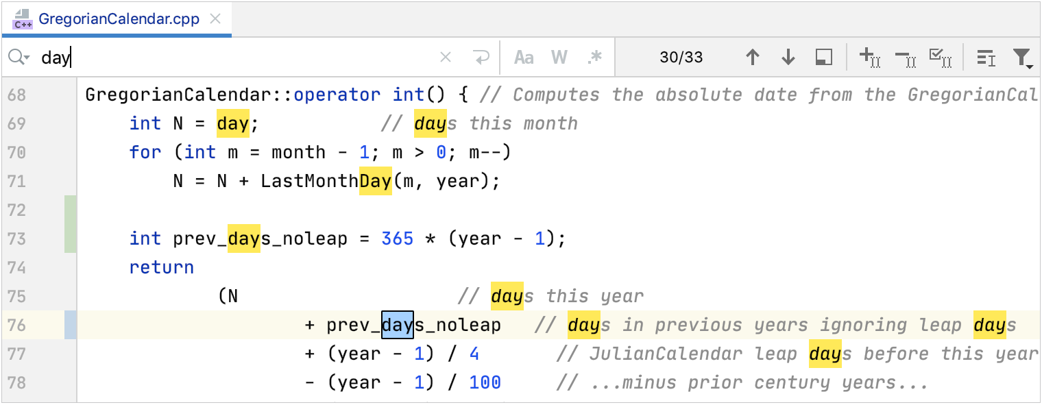Viewport: 1042px width, 405px height.
Task: Add next occurrence to the selection
Action: (869, 58)
